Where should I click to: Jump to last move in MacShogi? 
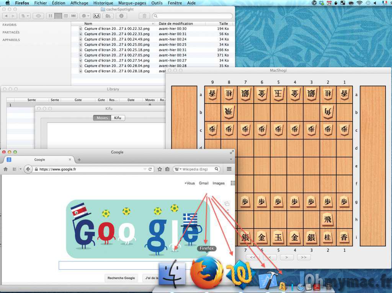coord(304,257)
